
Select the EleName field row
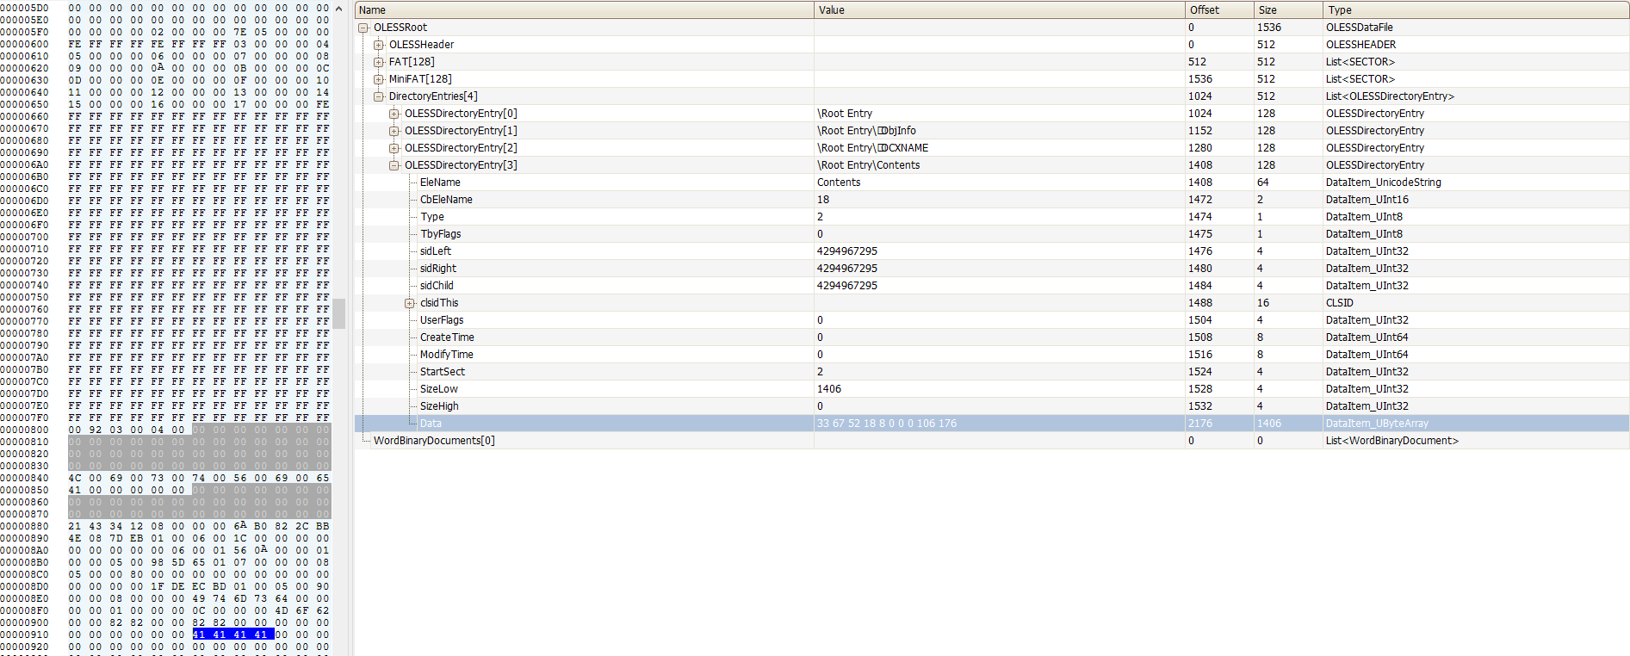pos(992,183)
